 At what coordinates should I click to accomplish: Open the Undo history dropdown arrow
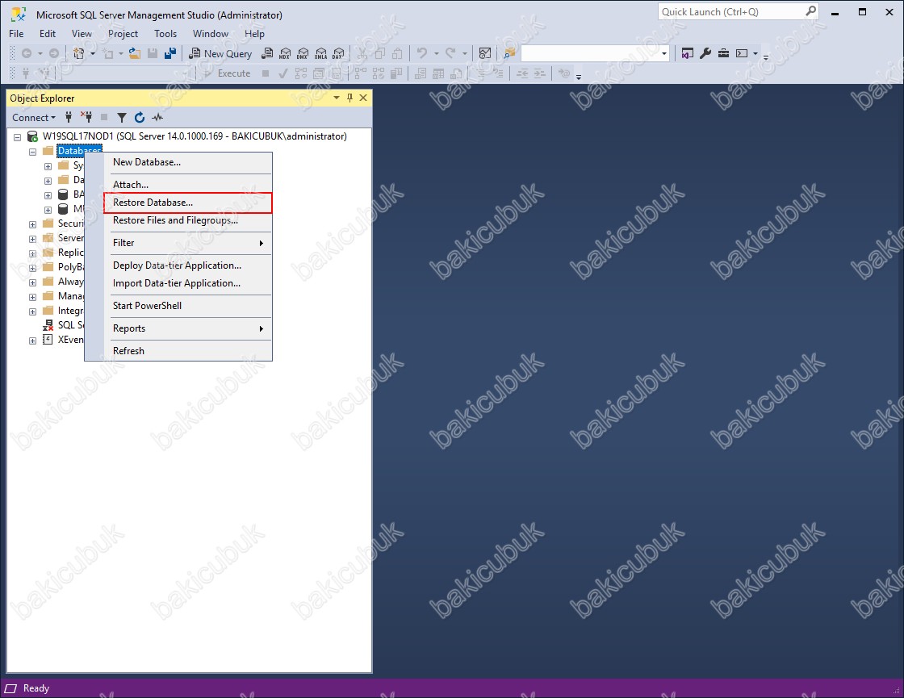pyautogui.click(x=437, y=53)
